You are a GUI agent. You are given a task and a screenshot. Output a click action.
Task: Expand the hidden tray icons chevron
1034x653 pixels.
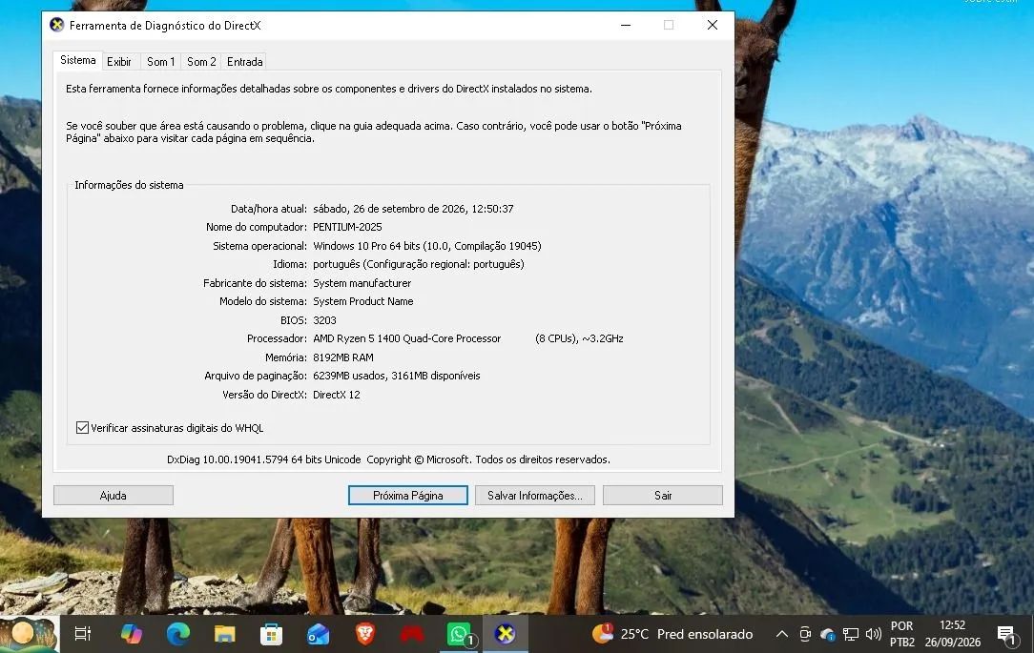[x=782, y=634]
